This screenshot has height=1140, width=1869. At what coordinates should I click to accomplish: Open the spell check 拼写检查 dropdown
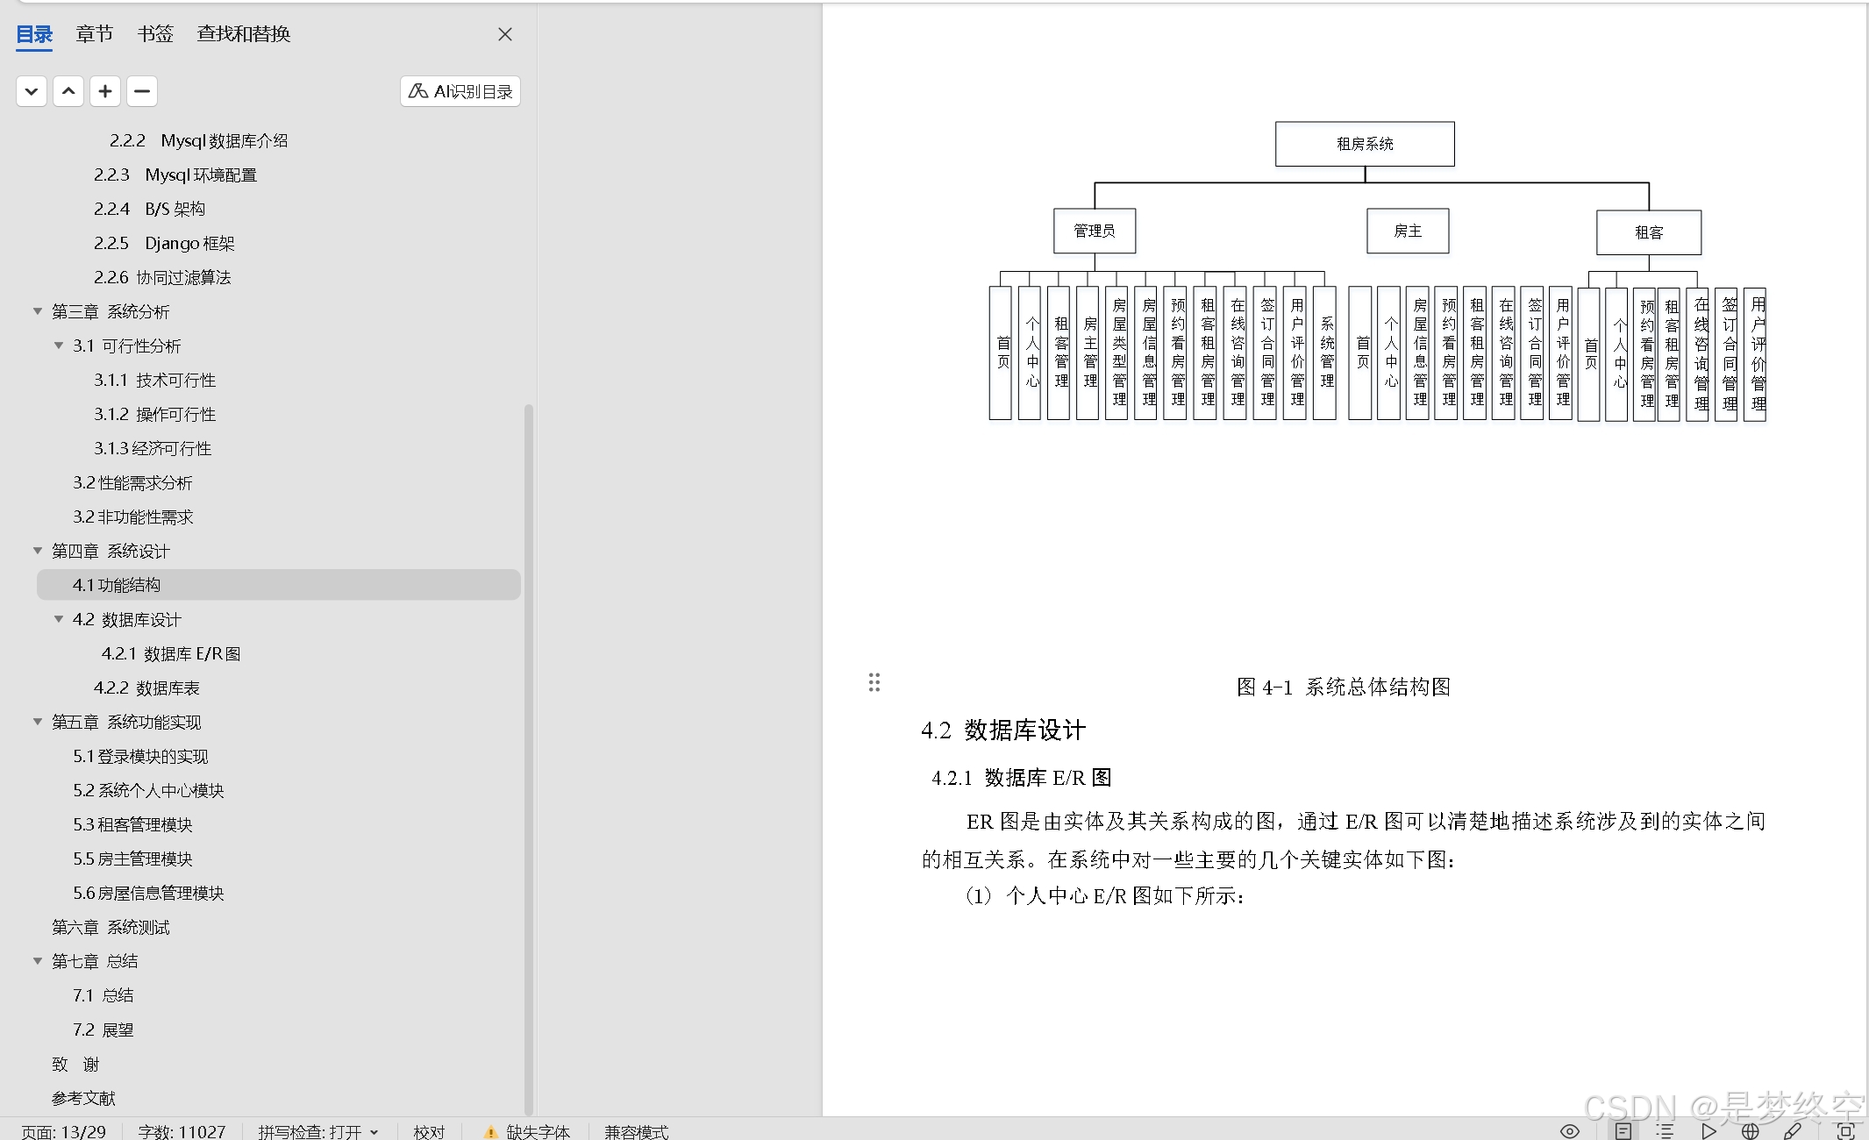point(317,1132)
